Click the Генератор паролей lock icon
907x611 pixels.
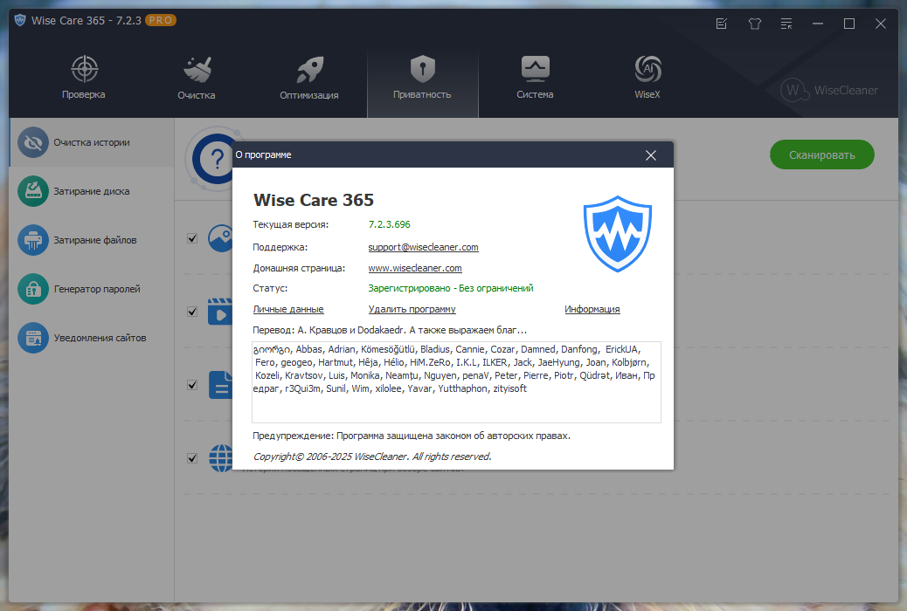point(33,289)
